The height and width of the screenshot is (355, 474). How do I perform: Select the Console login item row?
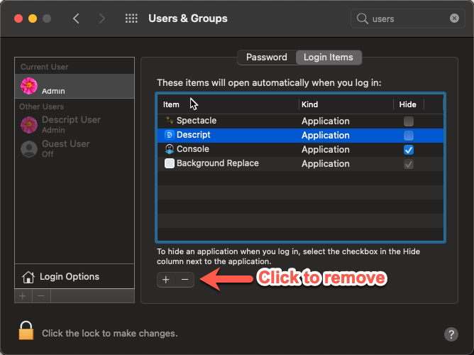(300, 149)
